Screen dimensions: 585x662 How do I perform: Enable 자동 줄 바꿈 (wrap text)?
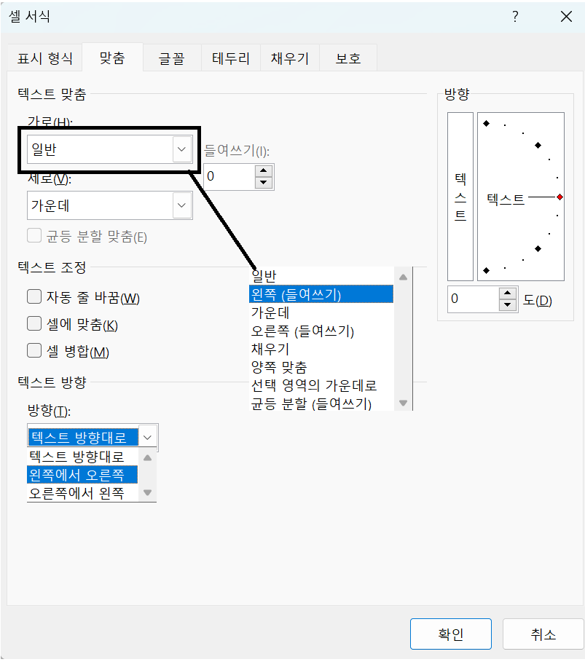click(32, 297)
